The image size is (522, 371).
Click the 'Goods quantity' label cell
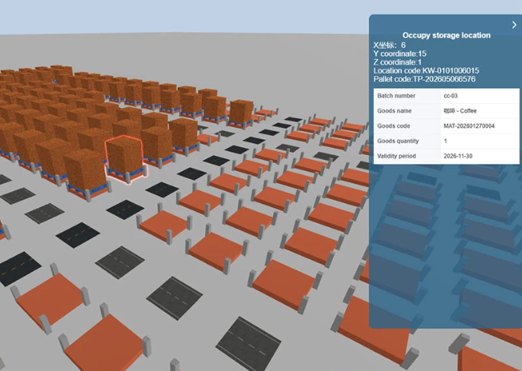click(x=407, y=141)
